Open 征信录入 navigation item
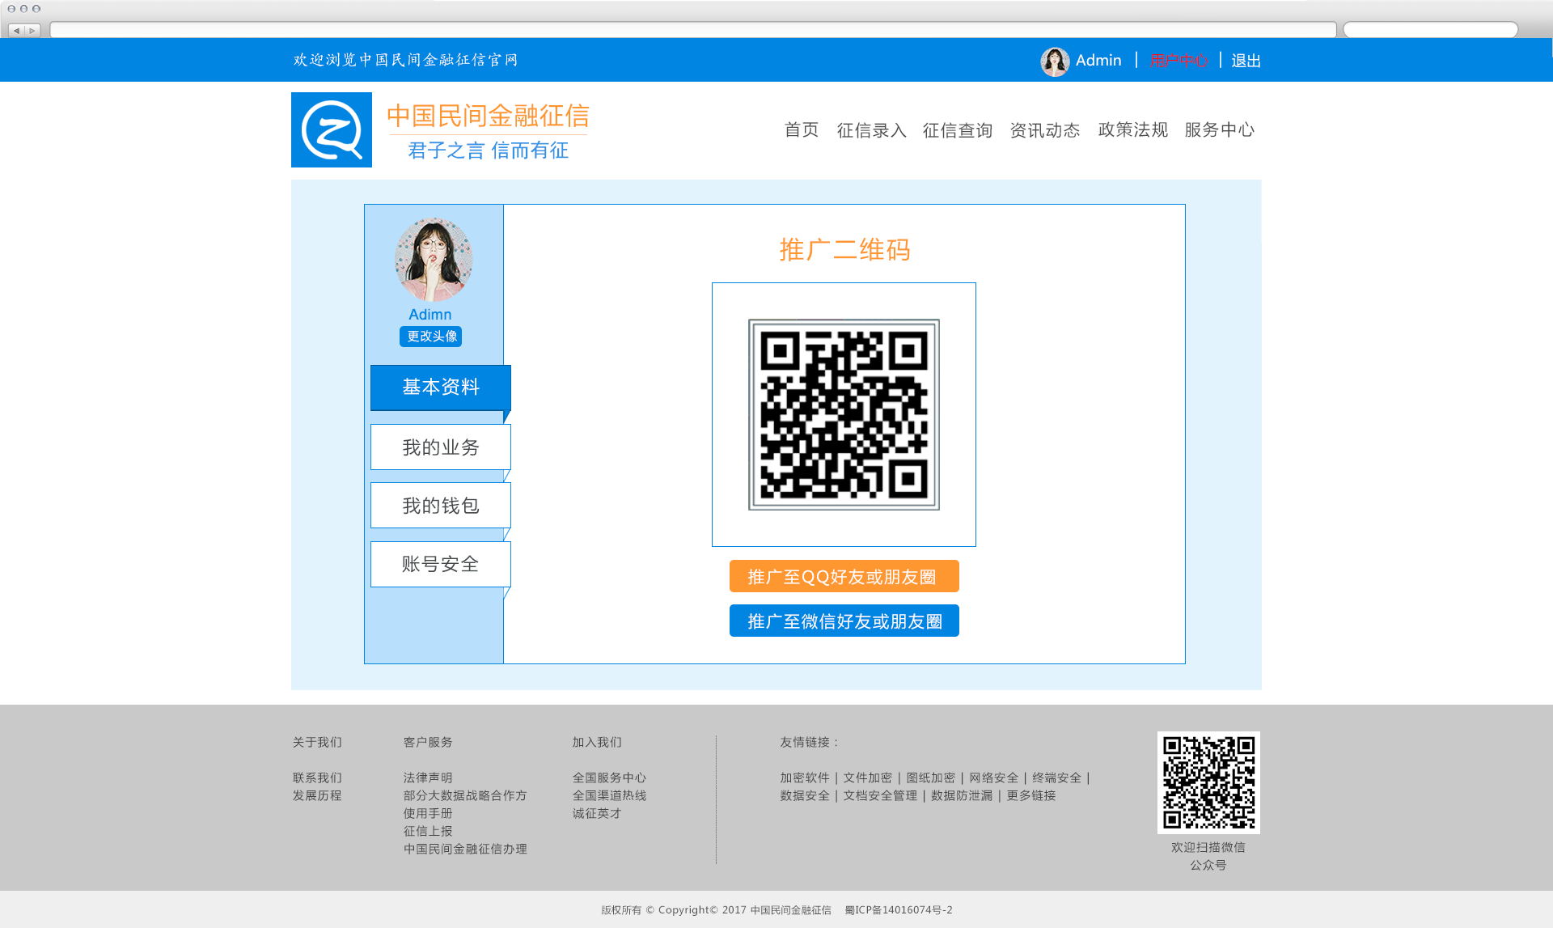This screenshot has height=928, width=1553. click(871, 129)
